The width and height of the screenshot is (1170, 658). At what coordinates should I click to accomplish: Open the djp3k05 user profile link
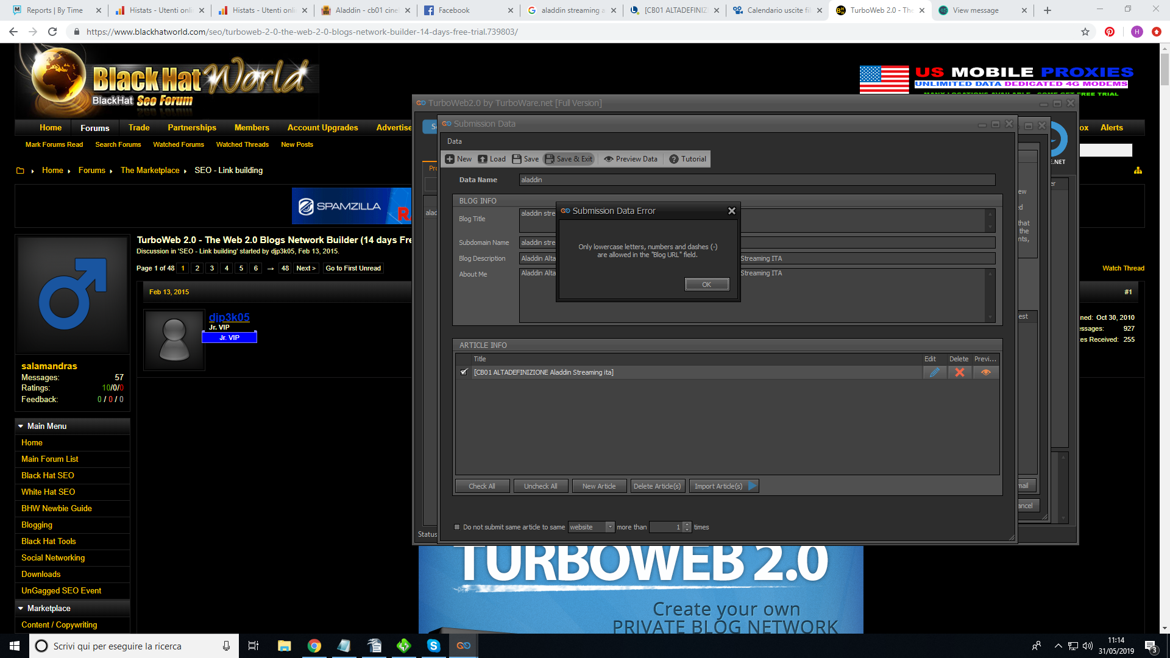(229, 317)
